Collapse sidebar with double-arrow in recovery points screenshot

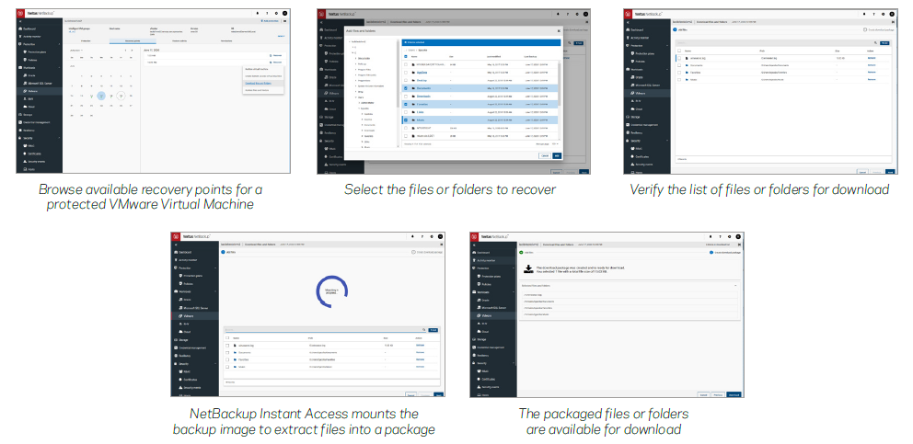coord(21,21)
